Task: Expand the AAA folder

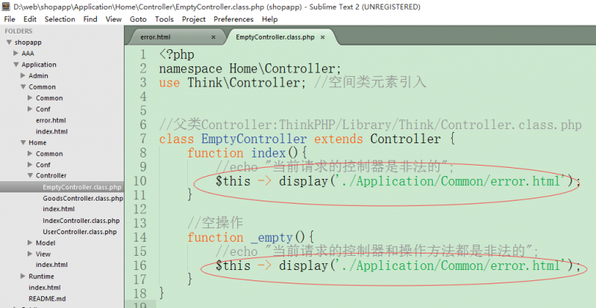Action: (16, 54)
